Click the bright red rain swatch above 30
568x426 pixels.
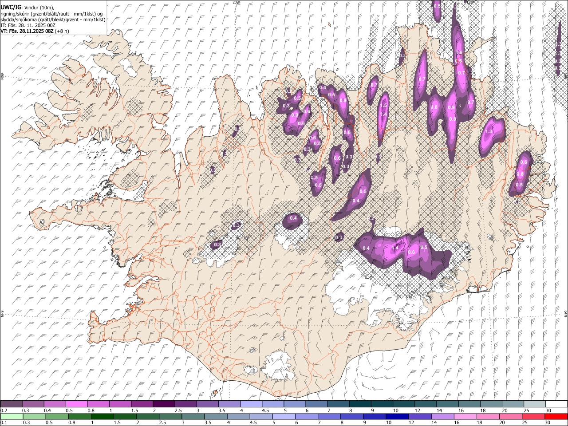[556, 416]
